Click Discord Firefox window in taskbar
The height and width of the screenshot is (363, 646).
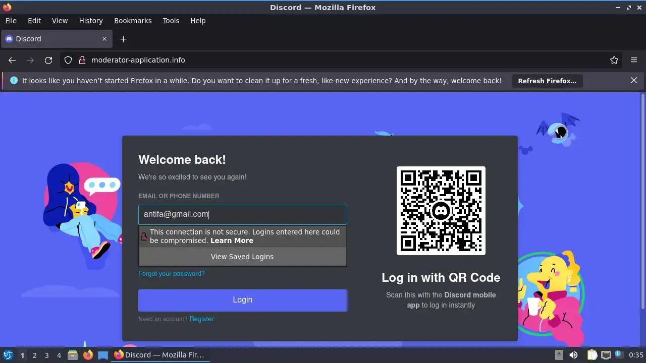(x=159, y=355)
